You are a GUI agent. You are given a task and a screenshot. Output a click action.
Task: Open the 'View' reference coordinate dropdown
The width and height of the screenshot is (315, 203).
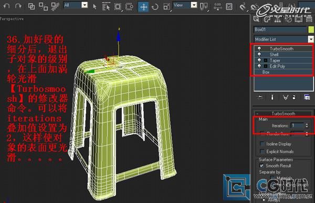coord(194,5)
